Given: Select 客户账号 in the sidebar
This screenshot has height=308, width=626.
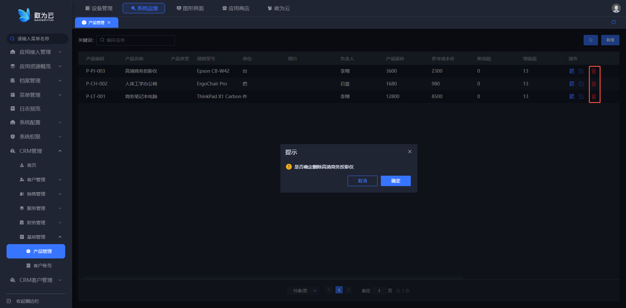Looking at the screenshot, I should point(42,266).
